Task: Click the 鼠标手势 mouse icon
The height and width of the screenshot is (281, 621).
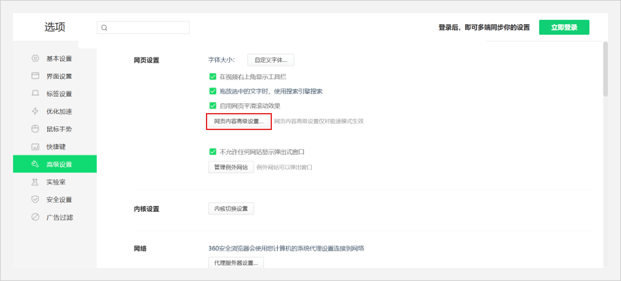Action: 35,129
